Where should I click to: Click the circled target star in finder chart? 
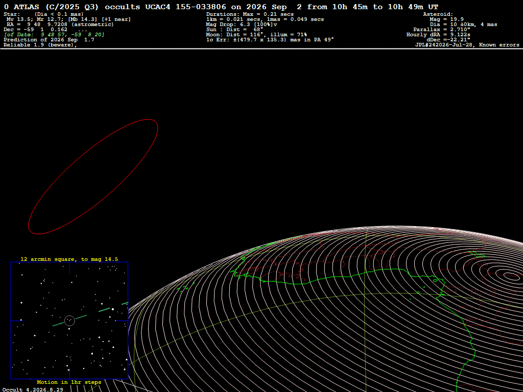[x=69, y=321]
